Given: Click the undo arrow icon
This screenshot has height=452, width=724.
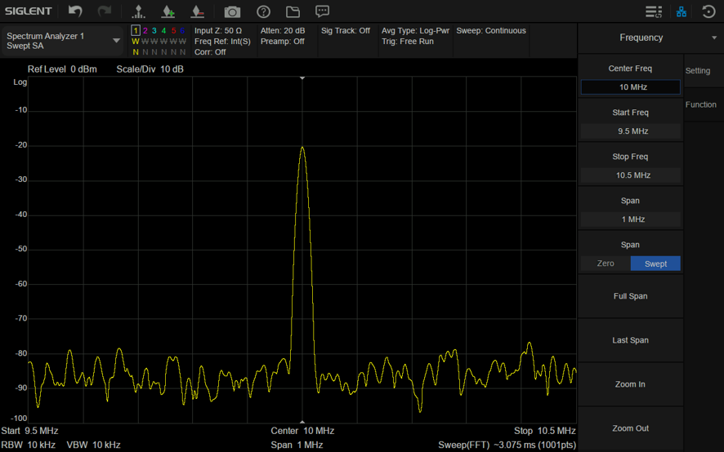Looking at the screenshot, I should point(75,11).
